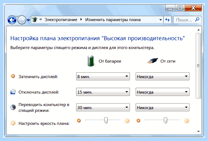Click the Настроить яркость плана label

[x=44, y=124]
